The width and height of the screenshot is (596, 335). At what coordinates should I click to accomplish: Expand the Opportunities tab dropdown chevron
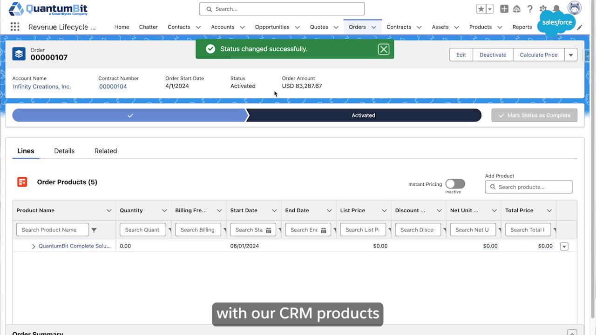click(297, 27)
